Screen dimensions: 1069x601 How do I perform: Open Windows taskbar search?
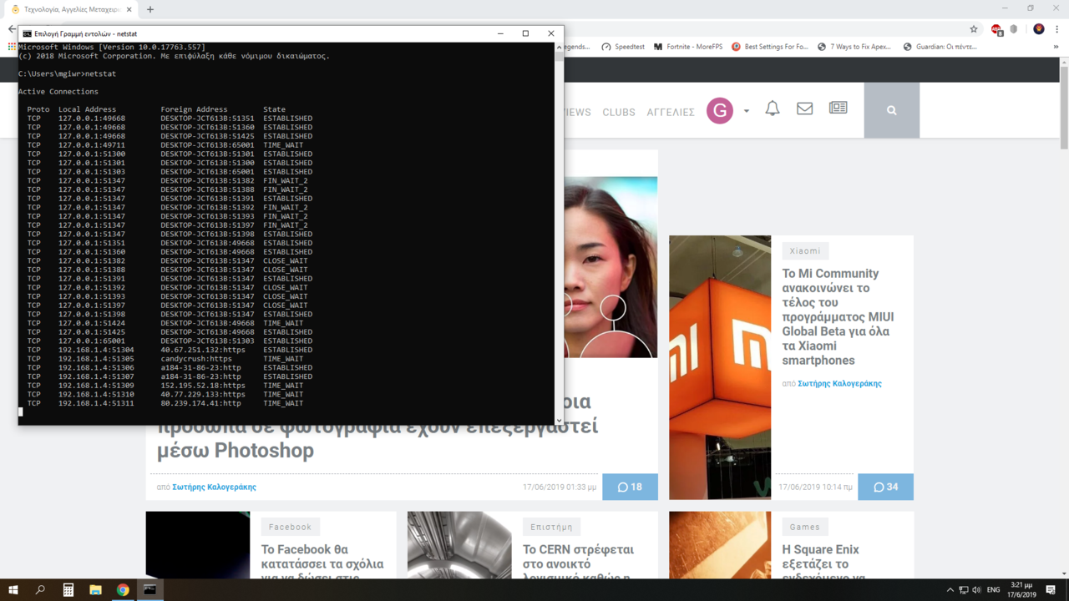coord(40,590)
